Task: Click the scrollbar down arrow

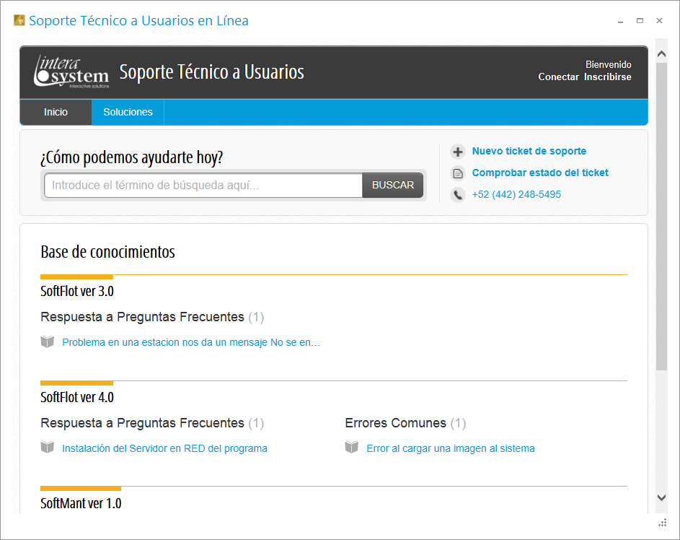Action: (x=661, y=497)
